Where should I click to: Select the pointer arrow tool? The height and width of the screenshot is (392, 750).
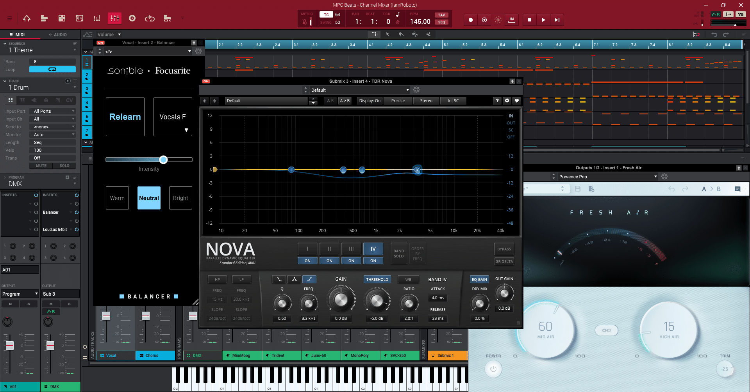click(387, 34)
